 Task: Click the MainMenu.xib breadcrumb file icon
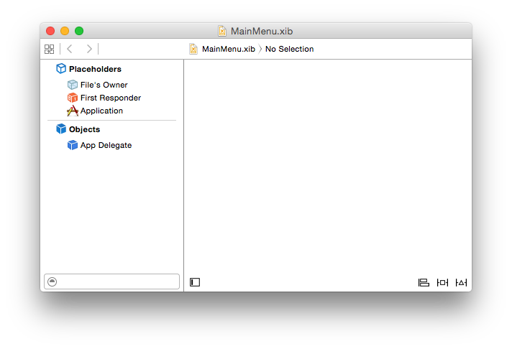pos(193,49)
